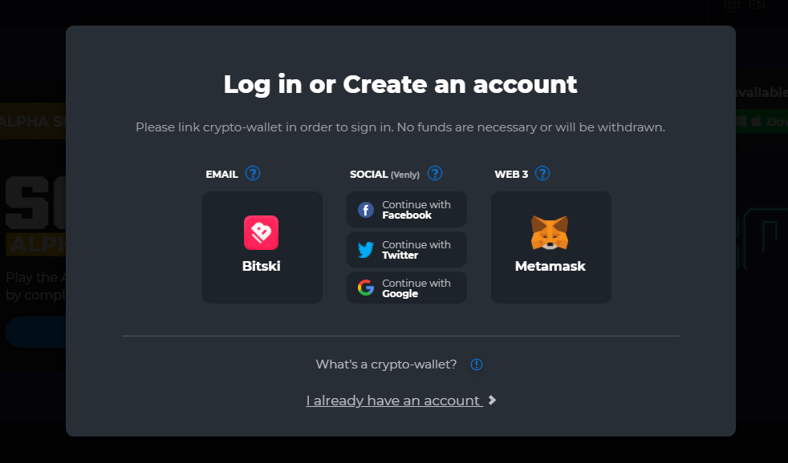Open the I already have an account link
788x463 pixels.
point(395,401)
